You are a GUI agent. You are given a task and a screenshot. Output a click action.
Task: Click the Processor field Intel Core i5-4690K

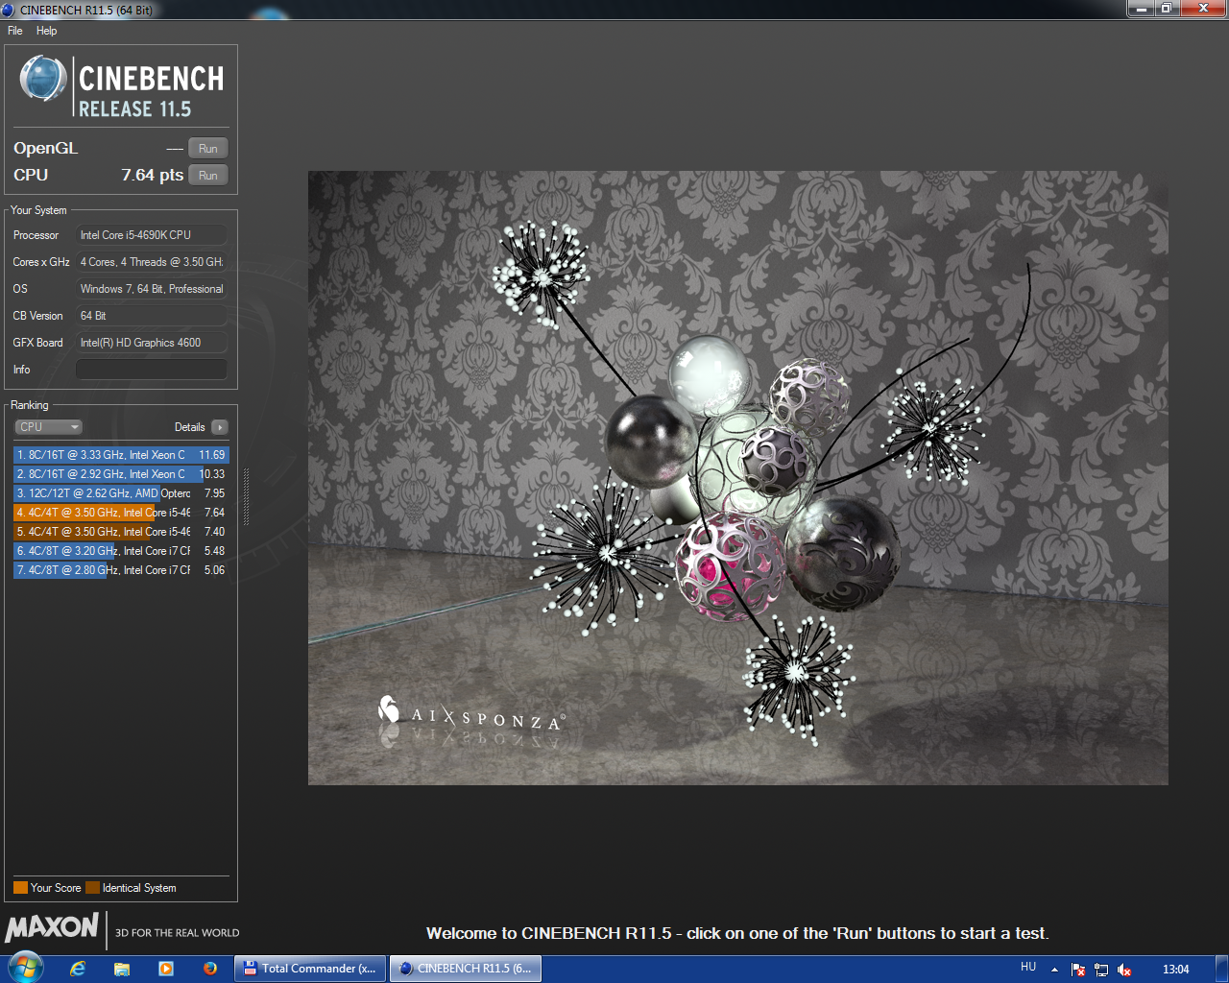point(152,235)
